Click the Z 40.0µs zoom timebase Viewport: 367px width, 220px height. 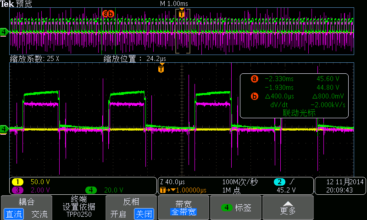pyautogui.click(x=172, y=181)
